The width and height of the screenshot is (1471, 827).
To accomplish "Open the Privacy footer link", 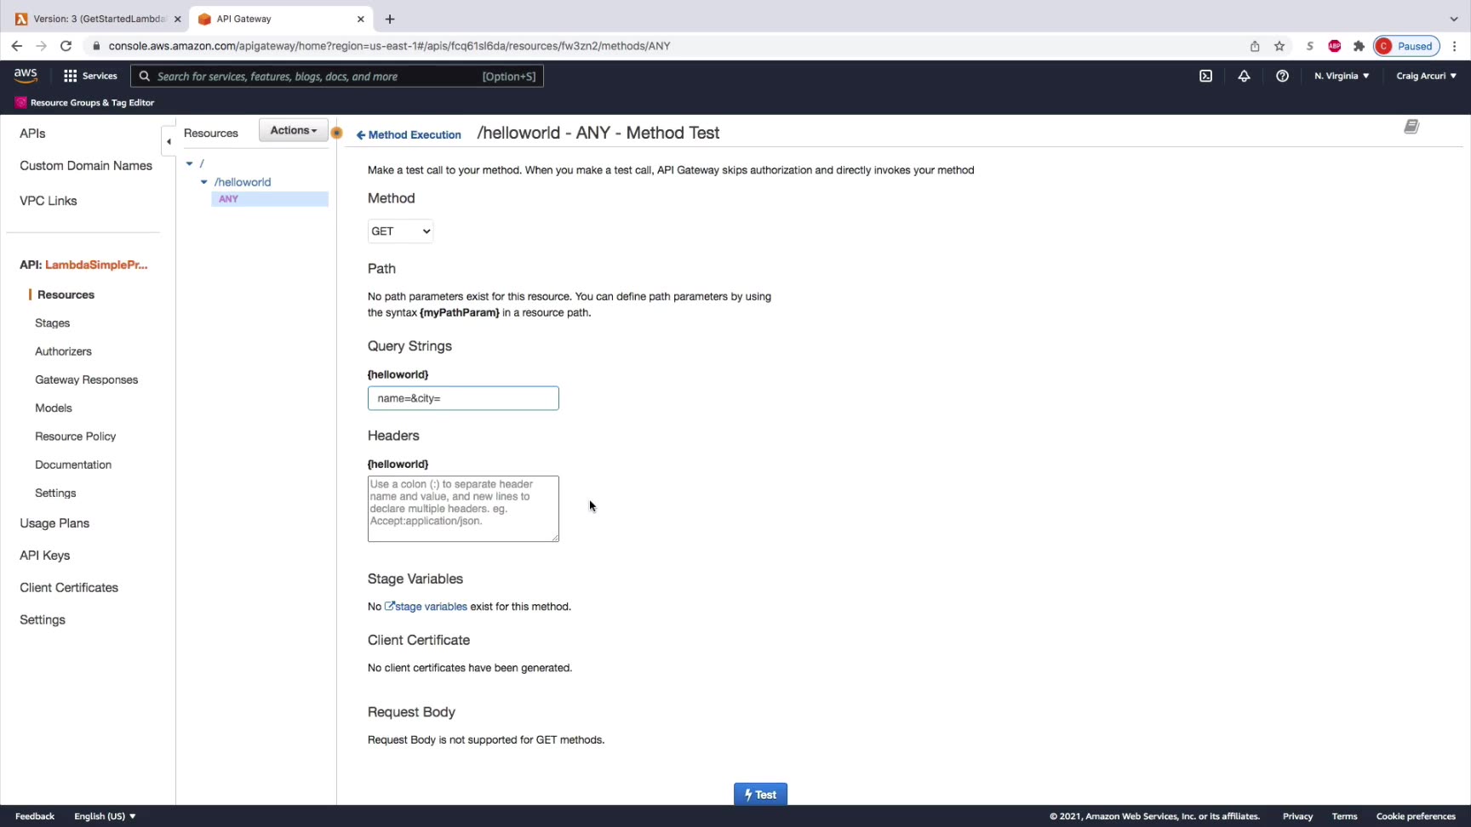I will pyautogui.click(x=1297, y=816).
